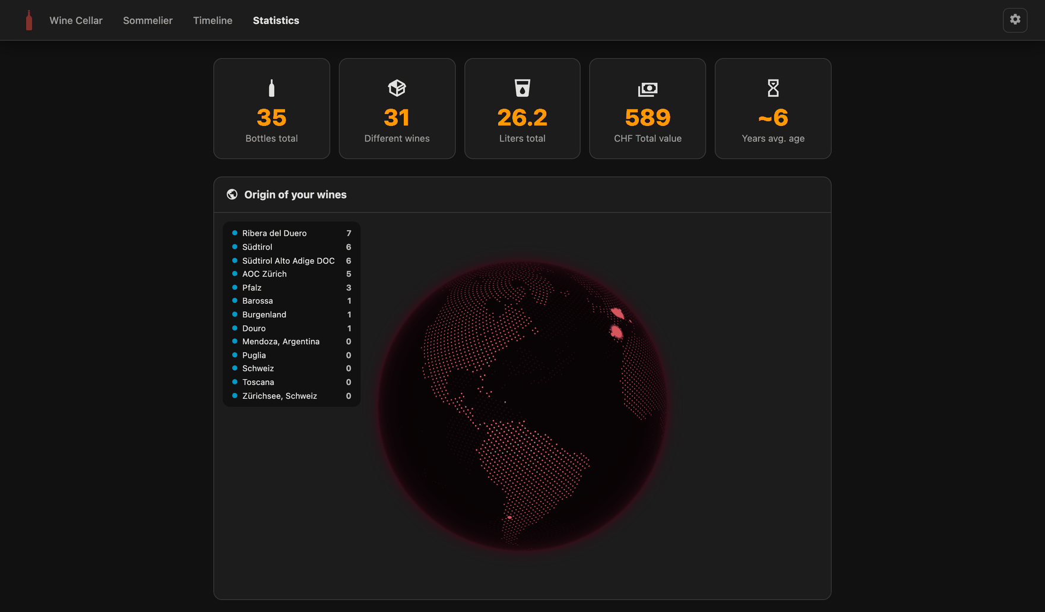Click the Years avg. age label
Screen dimensions: 1045x612
pos(773,138)
